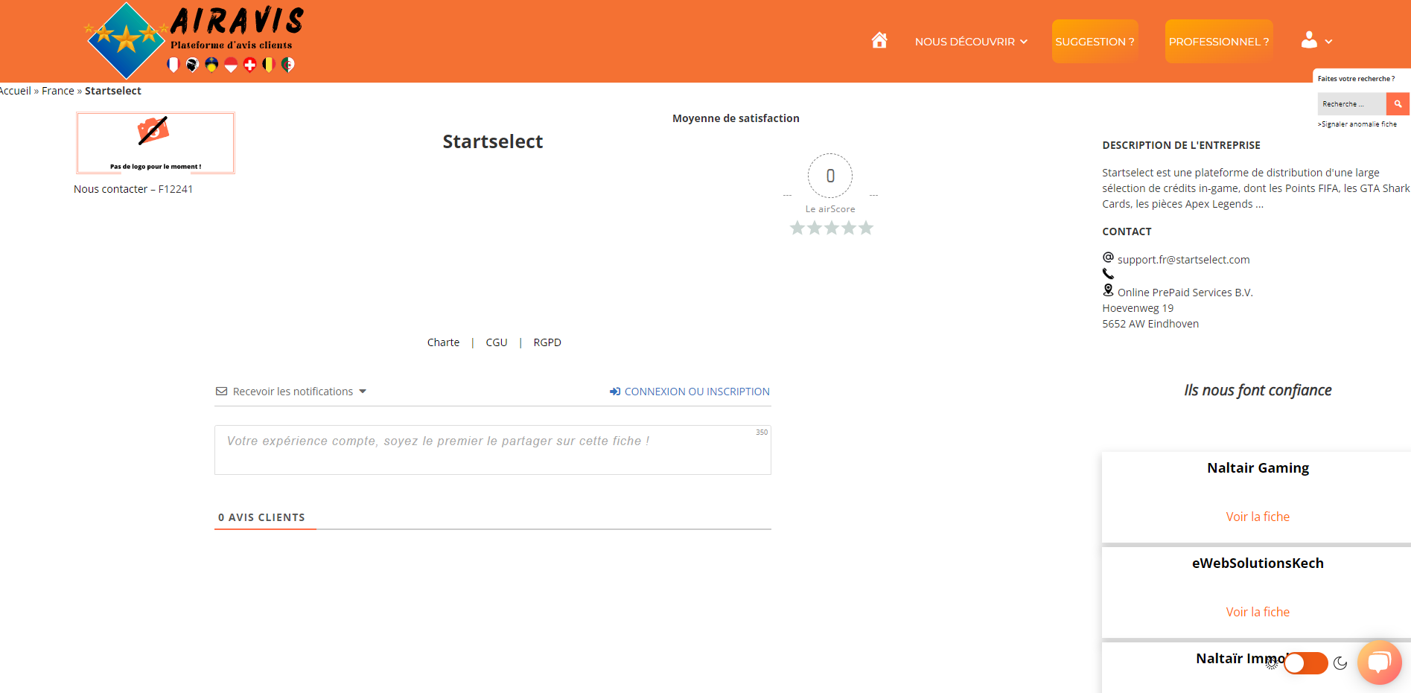Open Voir la fiche for eWebSolutionsKech
Screen dimensions: 1411x693
click(1258, 612)
